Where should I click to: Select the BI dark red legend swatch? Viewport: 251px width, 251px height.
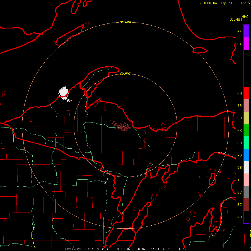coord(246,205)
